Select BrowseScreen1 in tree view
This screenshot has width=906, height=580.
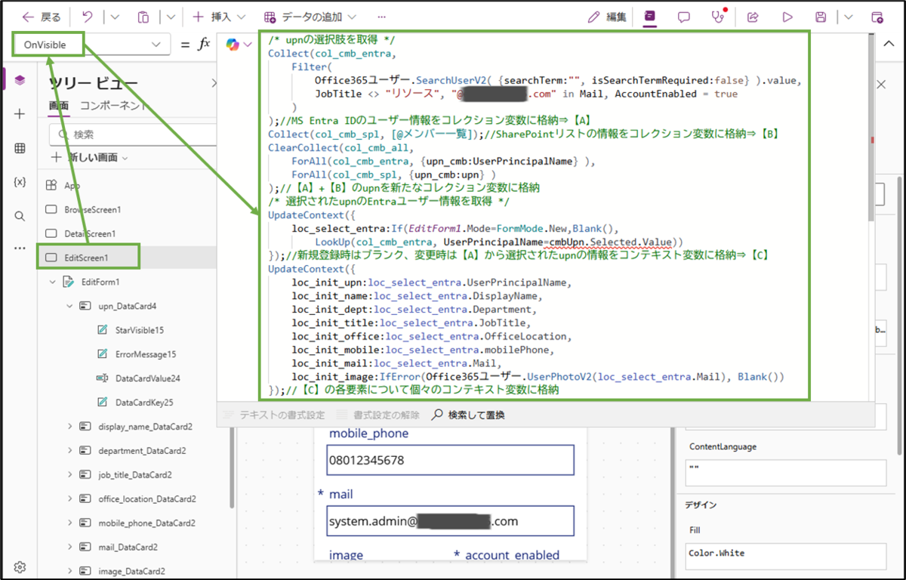tap(93, 209)
